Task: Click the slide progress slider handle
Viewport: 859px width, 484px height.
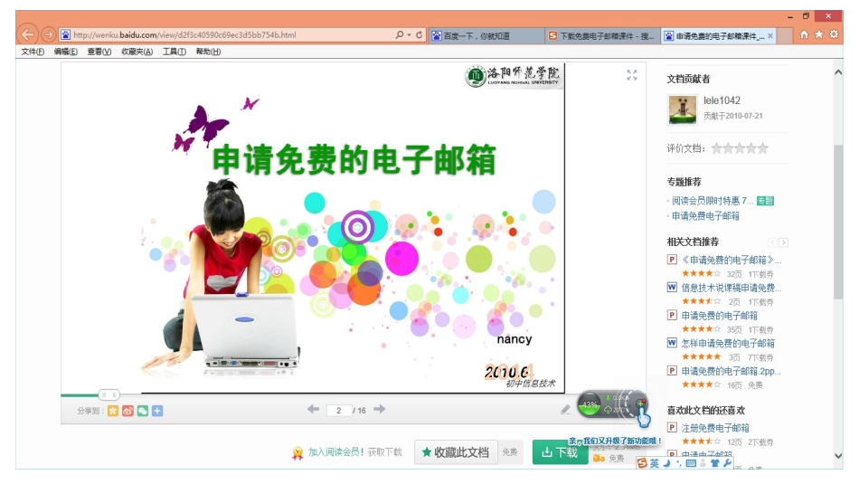Action: pos(109,394)
